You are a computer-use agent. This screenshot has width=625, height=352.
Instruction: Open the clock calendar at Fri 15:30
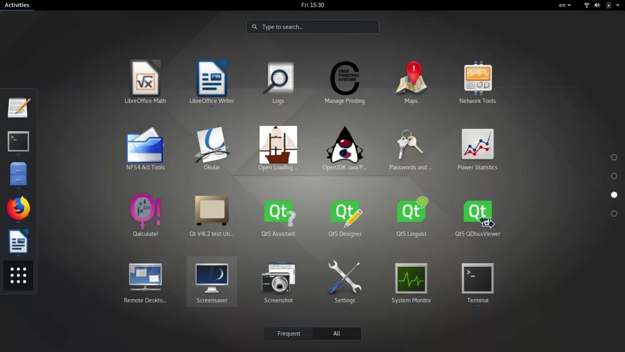(312, 5)
